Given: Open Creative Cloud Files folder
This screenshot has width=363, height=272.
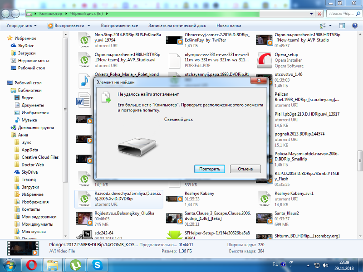Looking at the screenshot, I should [x=40, y=157].
